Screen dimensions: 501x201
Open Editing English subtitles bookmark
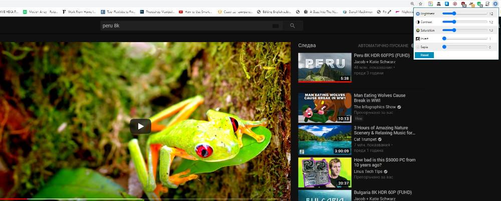274,12
